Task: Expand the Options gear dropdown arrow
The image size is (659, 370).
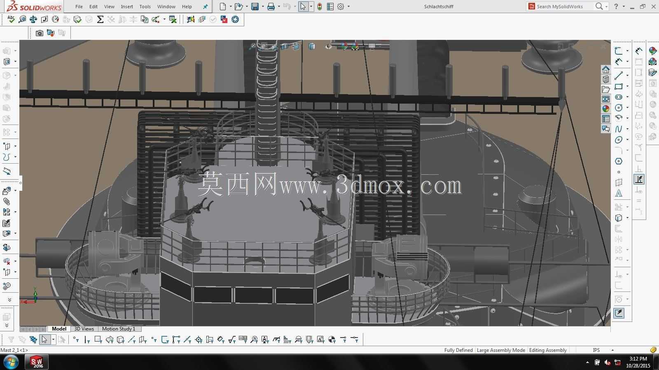Action: [x=349, y=7]
